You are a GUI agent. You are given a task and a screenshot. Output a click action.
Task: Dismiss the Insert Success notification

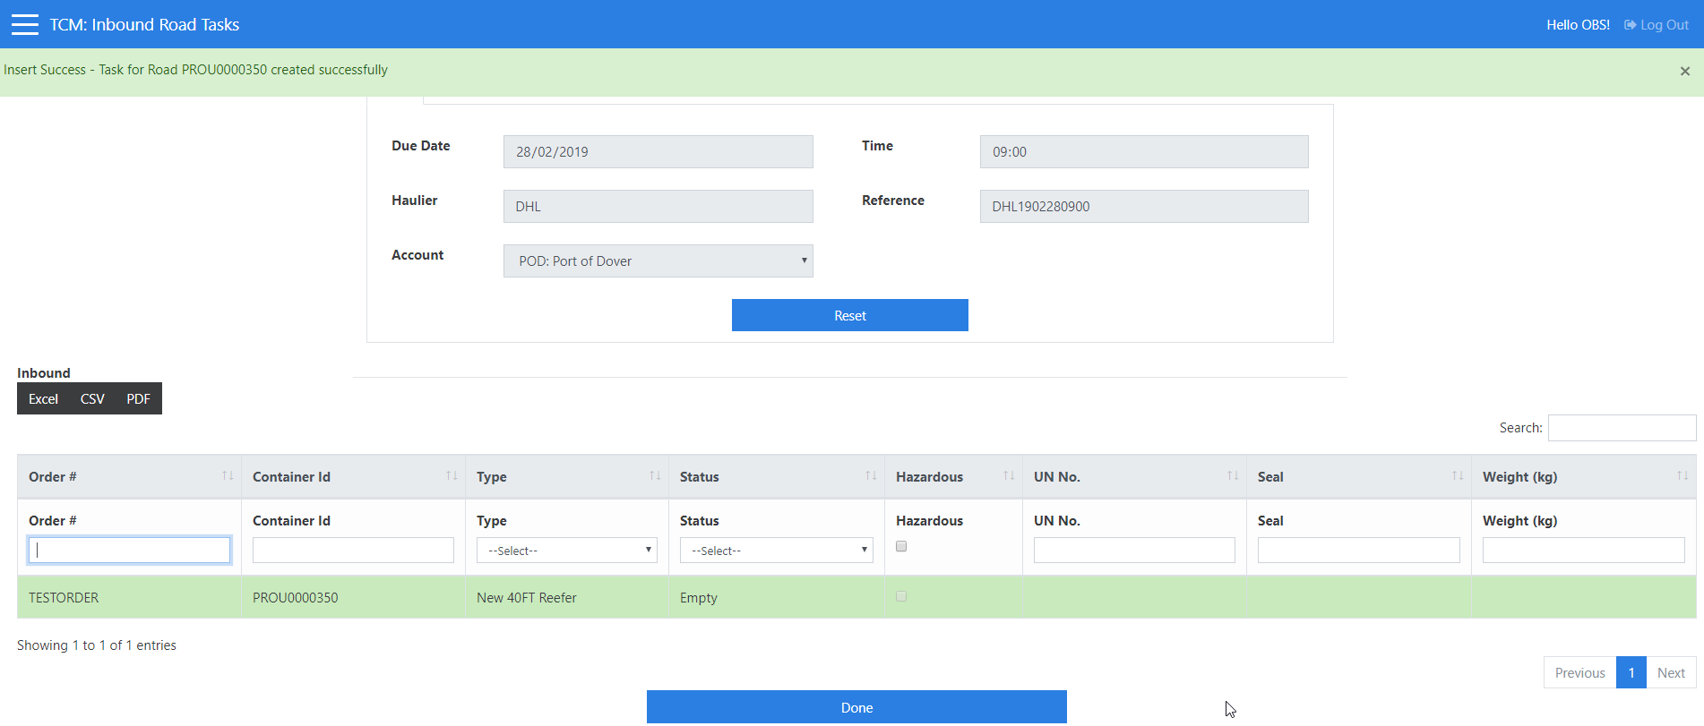(x=1684, y=71)
